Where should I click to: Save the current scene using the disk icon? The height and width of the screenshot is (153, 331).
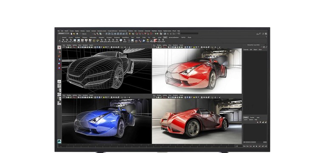[x=77, y=34]
